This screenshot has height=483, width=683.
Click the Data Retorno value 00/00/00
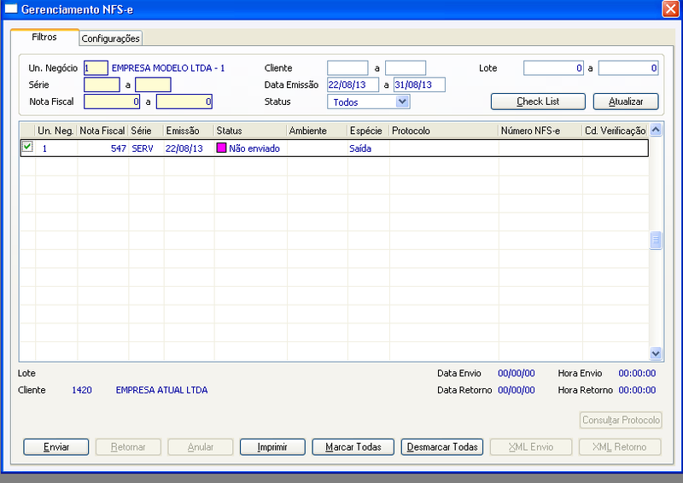tap(517, 390)
